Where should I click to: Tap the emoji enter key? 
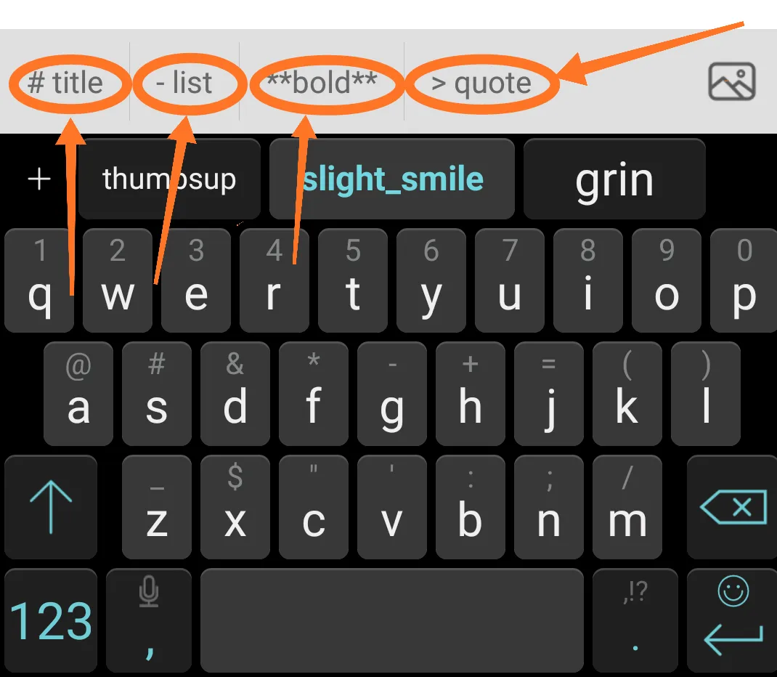733,620
